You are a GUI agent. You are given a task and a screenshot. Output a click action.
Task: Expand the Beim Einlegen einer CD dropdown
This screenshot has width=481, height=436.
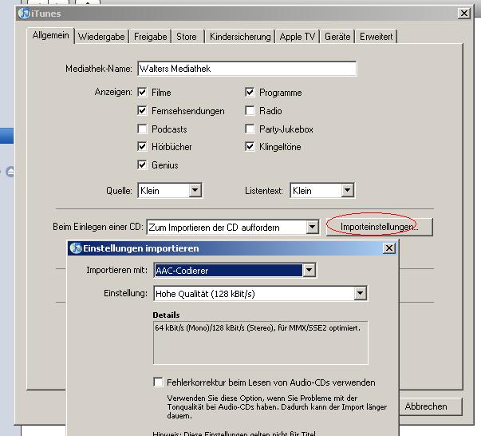[312, 228]
